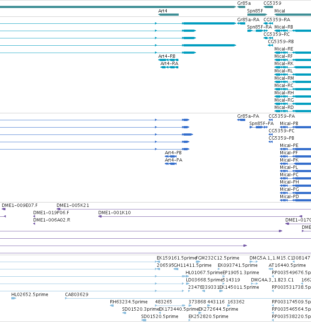Click EST feature 373868

coord(190,306)
